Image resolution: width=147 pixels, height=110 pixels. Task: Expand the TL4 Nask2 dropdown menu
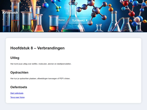80,20
